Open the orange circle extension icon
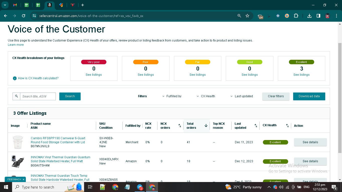 tap(287, 16)
